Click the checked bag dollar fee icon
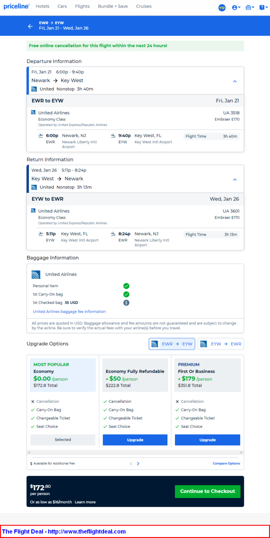Image resolution: width=270 pixels, height=538 pixels. click(126, 303)
